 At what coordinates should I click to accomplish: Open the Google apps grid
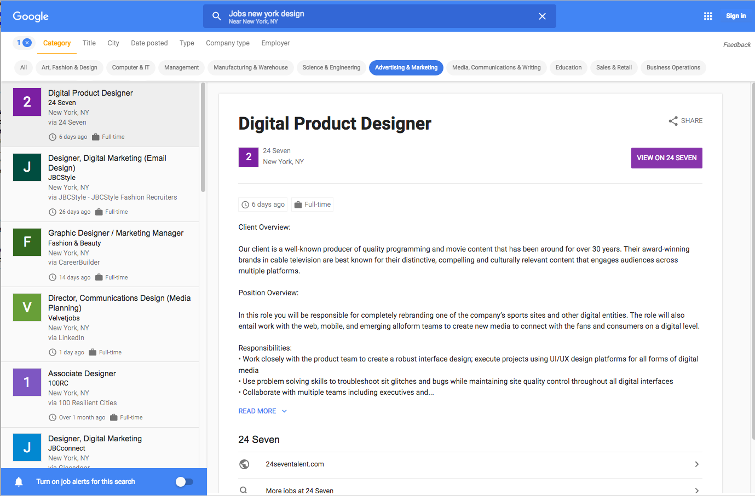(708, 16)
